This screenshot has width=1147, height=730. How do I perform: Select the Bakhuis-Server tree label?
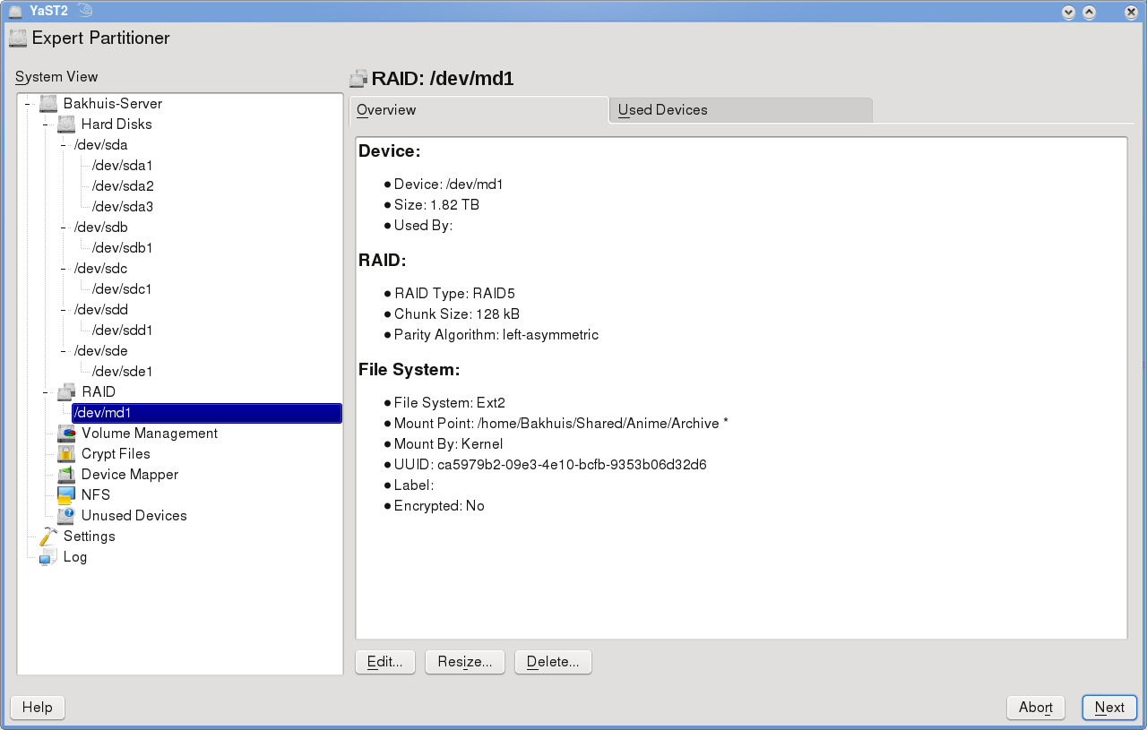pyautogui.click(x=113, y=104)
